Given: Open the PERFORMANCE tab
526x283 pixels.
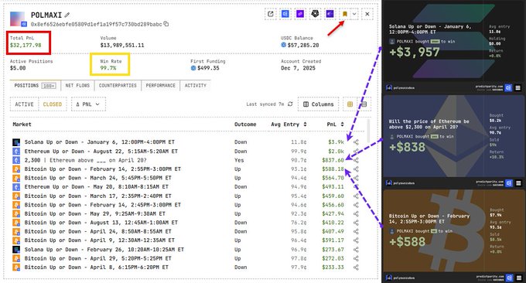Looking at the screenshot, I should click(160, 86).
